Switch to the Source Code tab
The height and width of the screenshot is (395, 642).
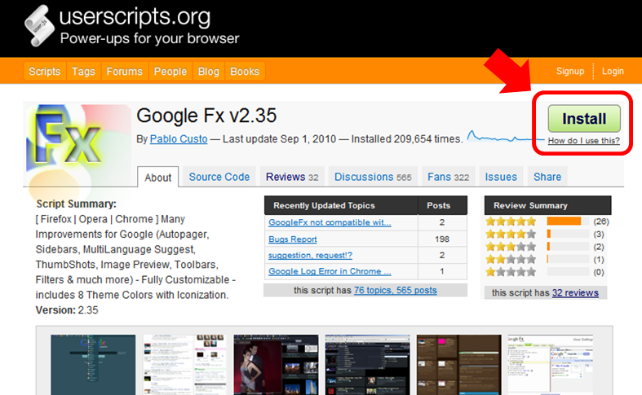[219, 177]
